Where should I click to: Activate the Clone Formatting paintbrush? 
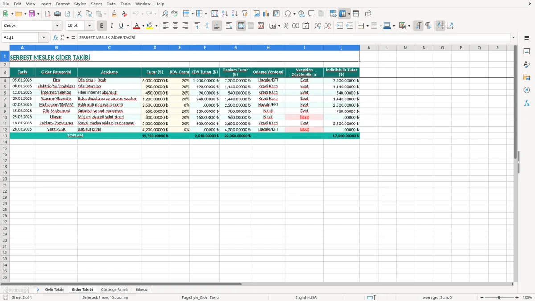[x=114, y=14]
